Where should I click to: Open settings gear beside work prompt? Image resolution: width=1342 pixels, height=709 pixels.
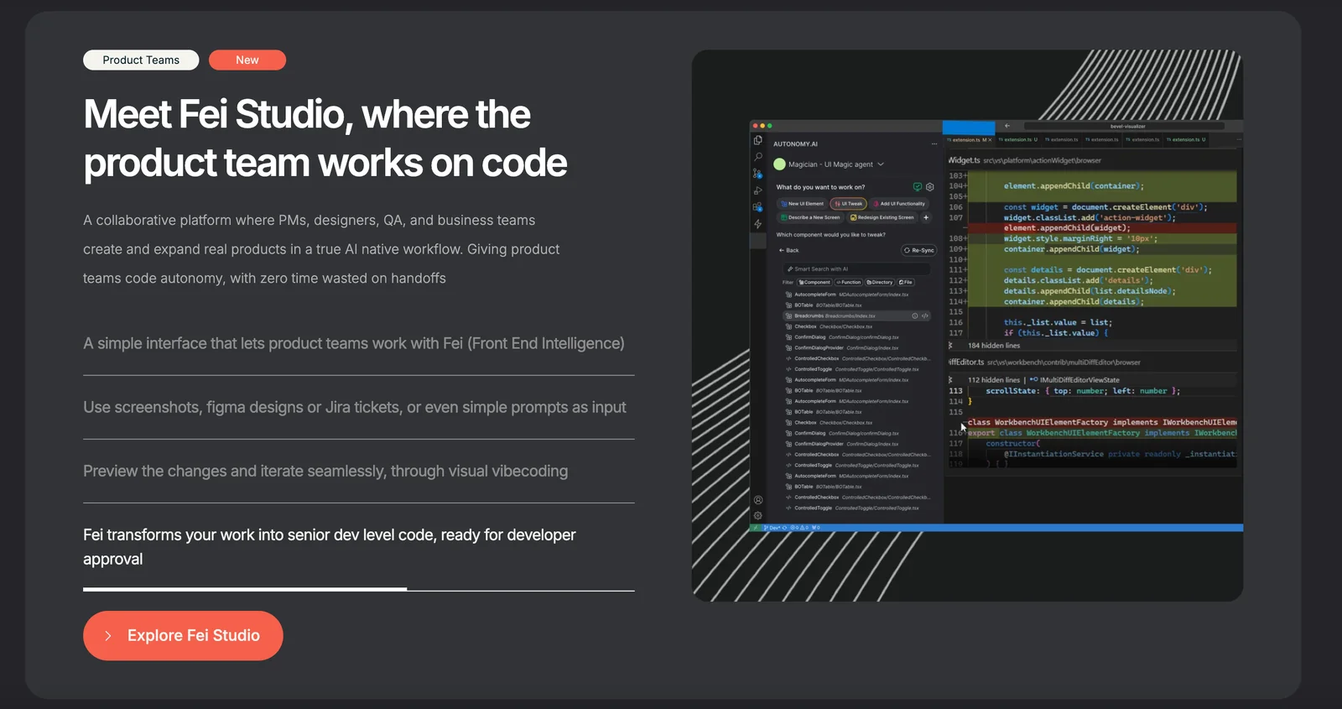coord(929,187)
